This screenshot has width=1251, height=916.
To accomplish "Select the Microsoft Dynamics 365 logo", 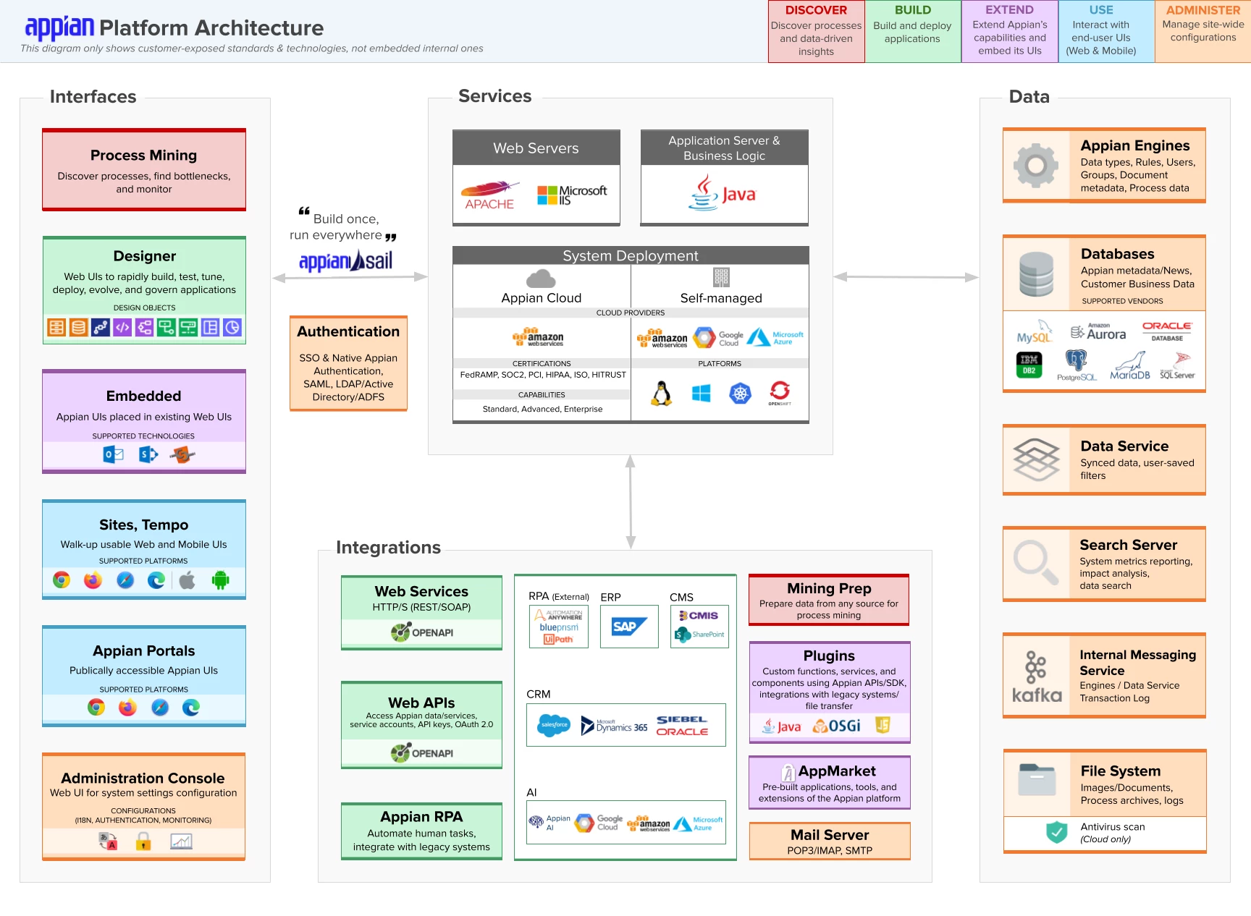I will click(614, 726).
